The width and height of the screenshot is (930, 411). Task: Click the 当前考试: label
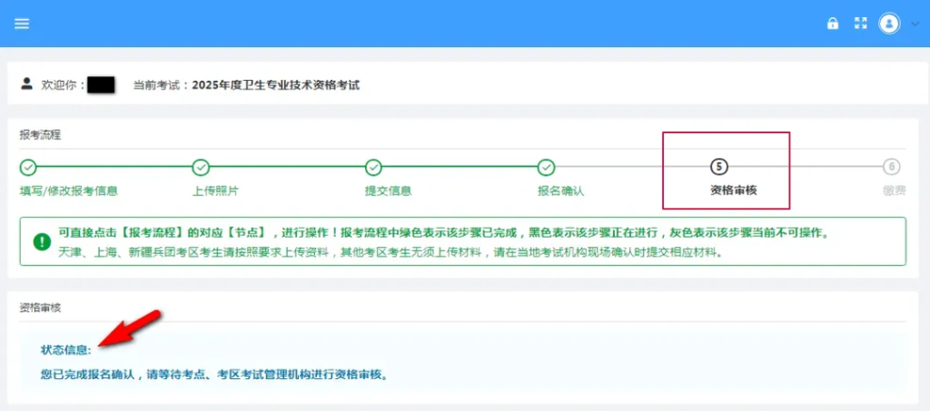(x=161, y=85)
